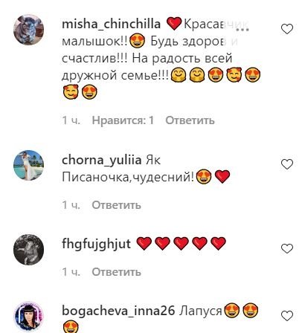The width and height of the screenshot is (302, 333).
Task: Click the misha_chinchilla username
Action: click(x=111, y=25)
